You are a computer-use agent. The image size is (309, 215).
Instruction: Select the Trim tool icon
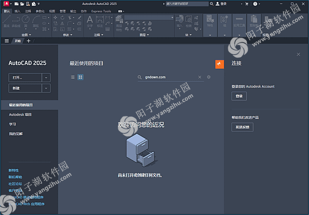pos(70,17)
